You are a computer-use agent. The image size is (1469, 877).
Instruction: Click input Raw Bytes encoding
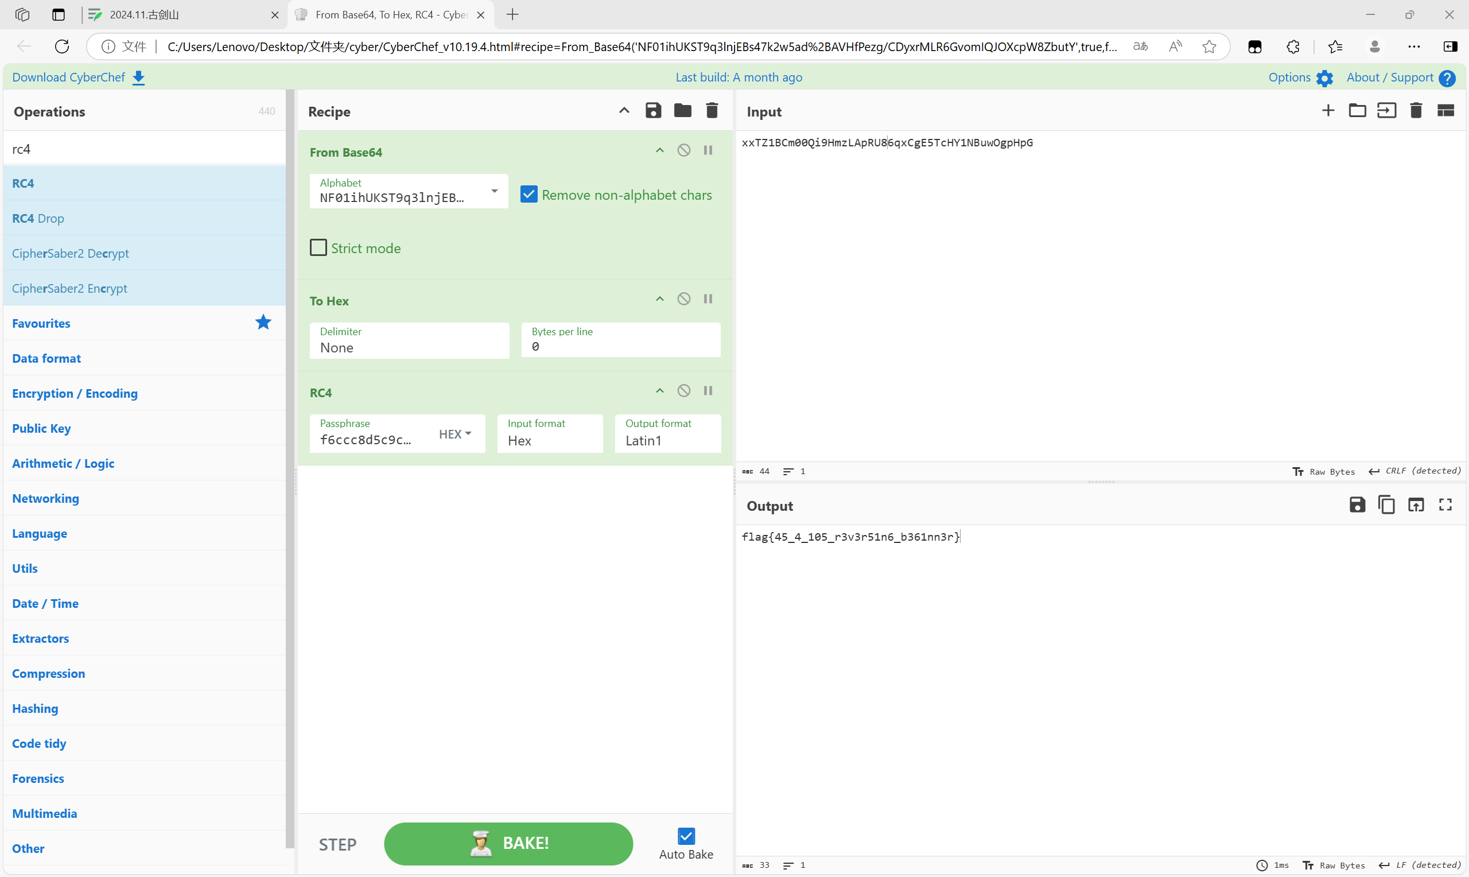(1323, 471)
